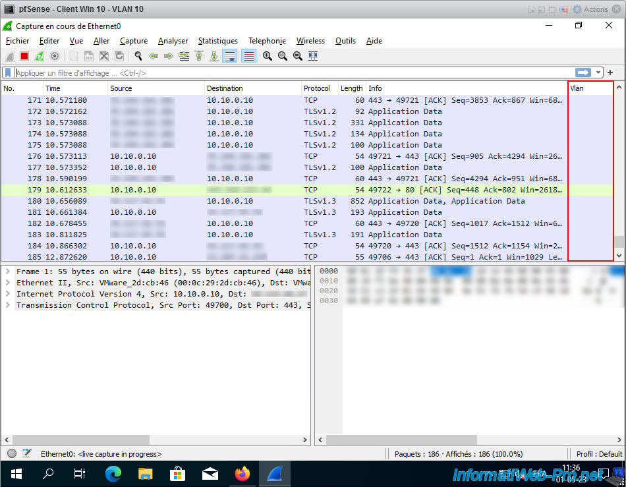Toggle packet list colorization
The height and width of the screenshot is (487, 626).
click(x=248, y=56)
